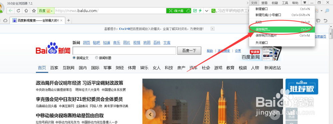Expand the address bar history chevron
This screenshot has width=333, height=124.
point(206,11)
